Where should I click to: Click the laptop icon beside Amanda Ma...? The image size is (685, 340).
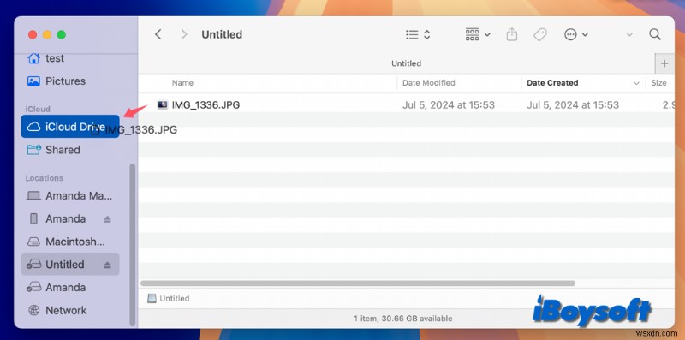point(33,196)
